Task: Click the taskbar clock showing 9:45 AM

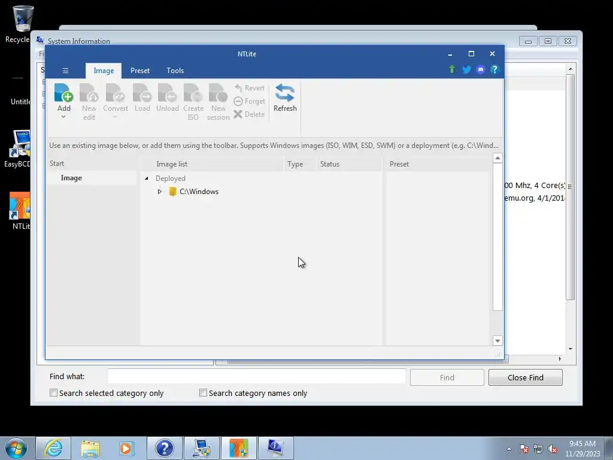Action: (582, 449)
